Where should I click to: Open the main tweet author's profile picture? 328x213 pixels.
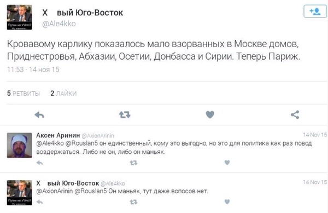pyautogui.click(x=20, y=17)
